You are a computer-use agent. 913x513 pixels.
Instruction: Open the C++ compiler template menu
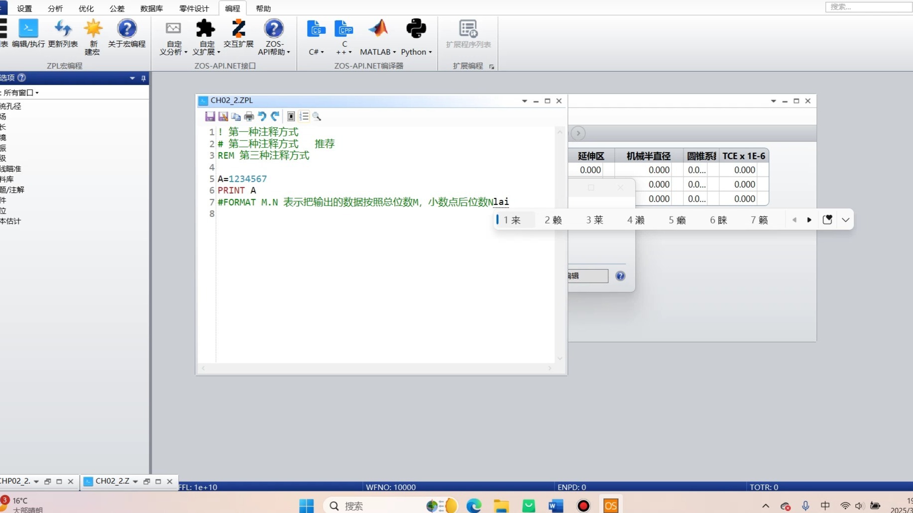(x=344, y=37)
